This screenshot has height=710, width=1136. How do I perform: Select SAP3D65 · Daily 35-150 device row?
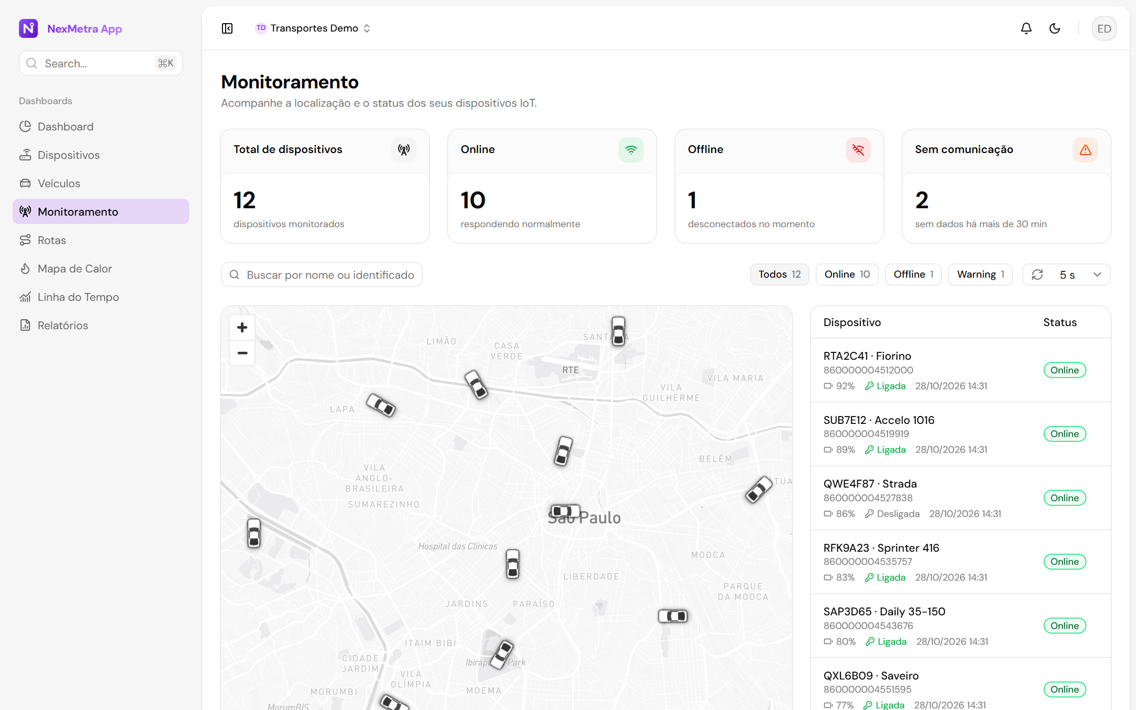pyautogui.click(x=960, y=626)
